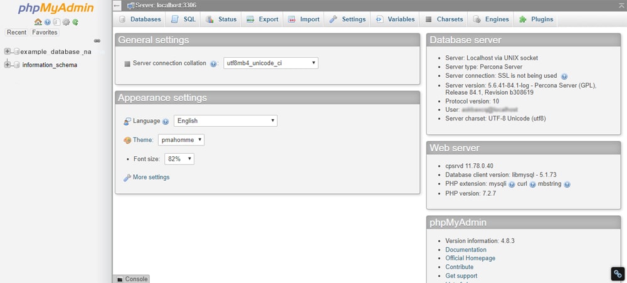Open the Language dropdown showing English
This screenshot has width=627, height=283.
pyautogui.click(x=226, y=120)
